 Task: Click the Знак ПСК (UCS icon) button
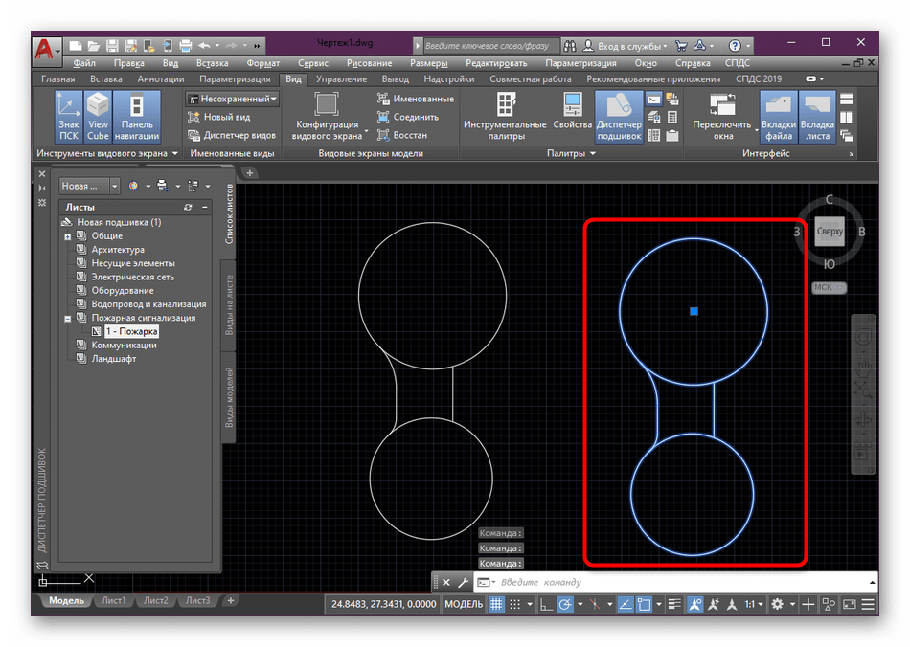[x=69, y=117]
